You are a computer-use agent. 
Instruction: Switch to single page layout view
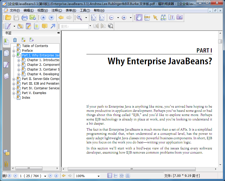[110, 176]
